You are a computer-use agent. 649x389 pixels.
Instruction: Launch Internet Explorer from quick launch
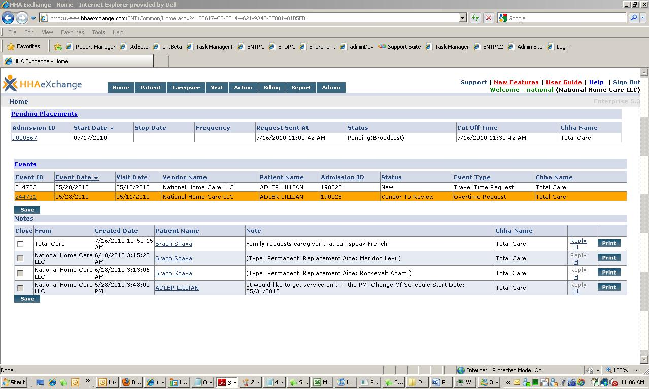tap(52, 382)
